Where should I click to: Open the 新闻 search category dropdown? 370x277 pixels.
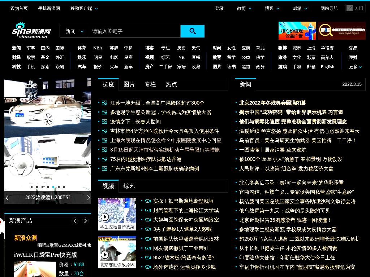click(x=74, y=31)
